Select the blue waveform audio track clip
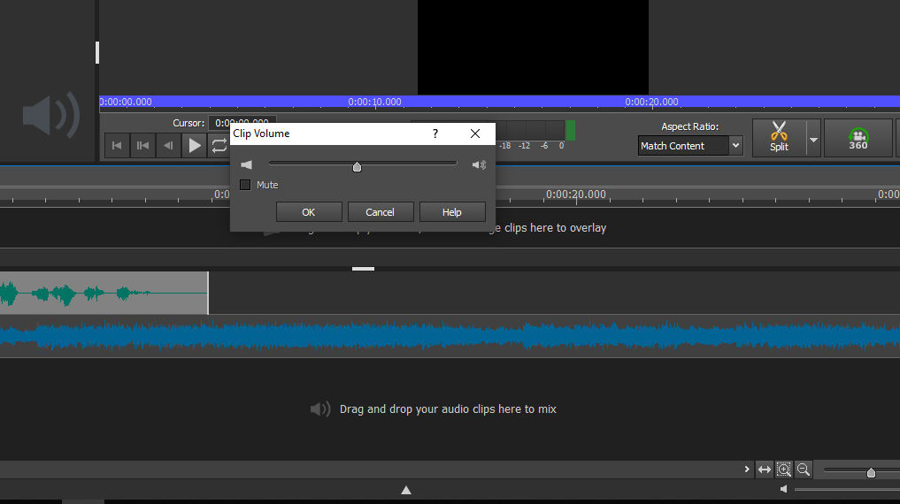Image resolution: width=900 pixels, height=504 pixels. pyautogui.click(x=450, y=336)
